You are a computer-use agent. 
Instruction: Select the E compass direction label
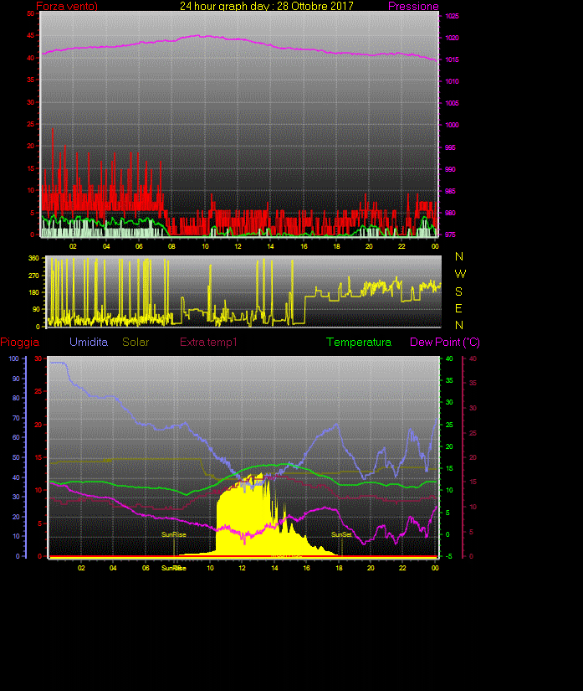458,308
